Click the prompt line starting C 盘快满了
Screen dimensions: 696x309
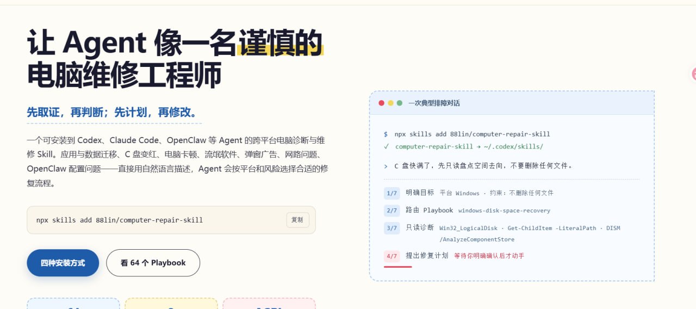(x=483, y=165)
